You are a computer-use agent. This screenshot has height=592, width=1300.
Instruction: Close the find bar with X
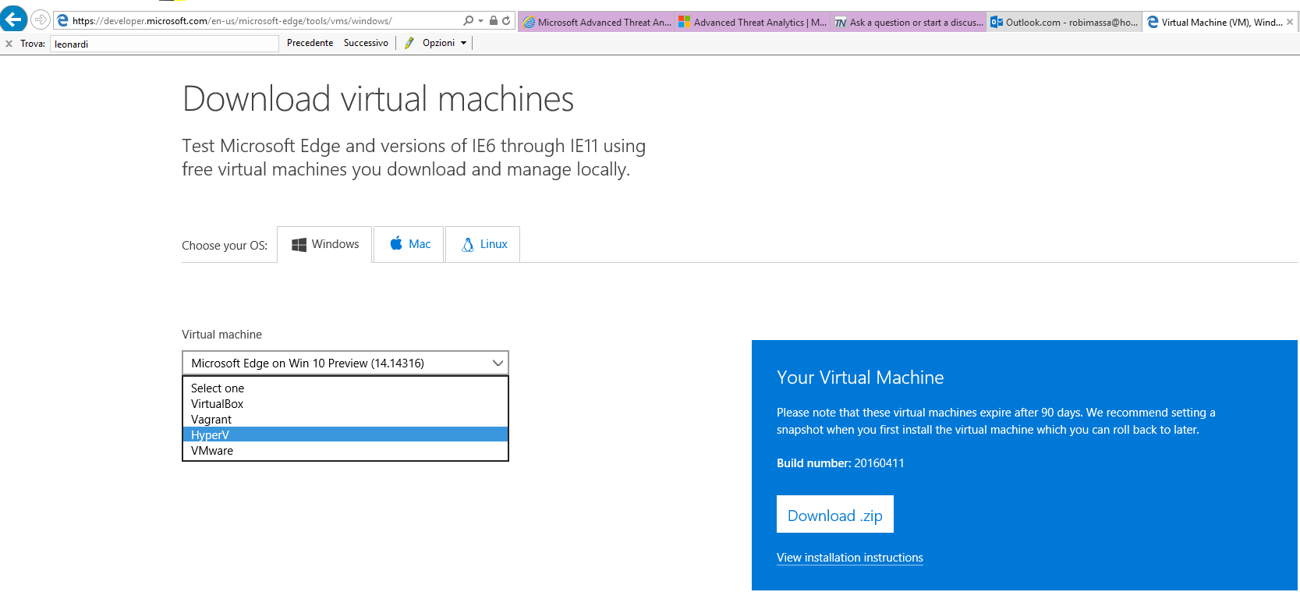tap(9, 44)
